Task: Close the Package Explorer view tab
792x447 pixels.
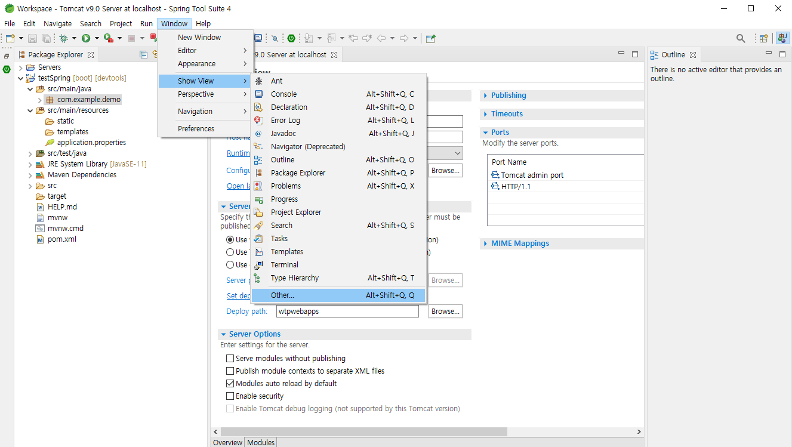Action: point(91,54)
